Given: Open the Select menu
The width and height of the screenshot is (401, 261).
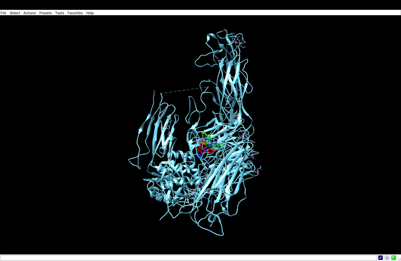Looking at the screenshot, I should coord(15,13).
